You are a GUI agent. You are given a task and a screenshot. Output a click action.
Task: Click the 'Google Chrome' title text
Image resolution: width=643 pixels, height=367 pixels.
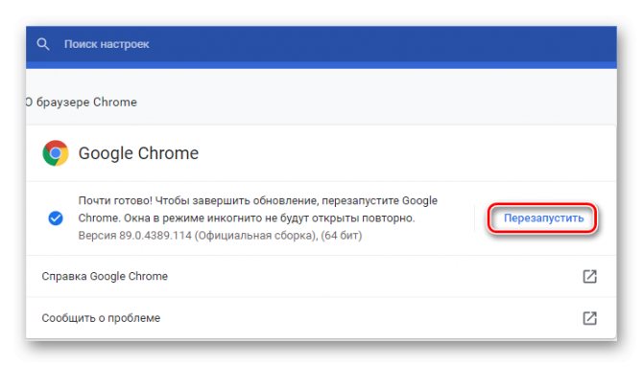[x=138, y=153]
